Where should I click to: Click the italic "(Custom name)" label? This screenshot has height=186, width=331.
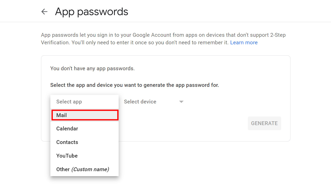(x=90, y=169)
